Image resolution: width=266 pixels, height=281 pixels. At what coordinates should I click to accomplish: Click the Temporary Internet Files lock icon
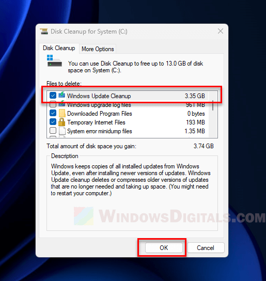(x=61, y=122)
